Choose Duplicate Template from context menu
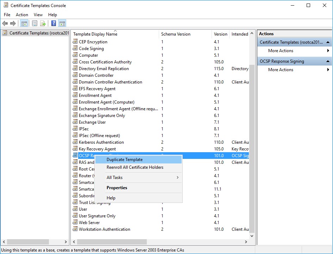Viewport: 333px width, 254px height. pyautogui.click(x=138, y=160)
